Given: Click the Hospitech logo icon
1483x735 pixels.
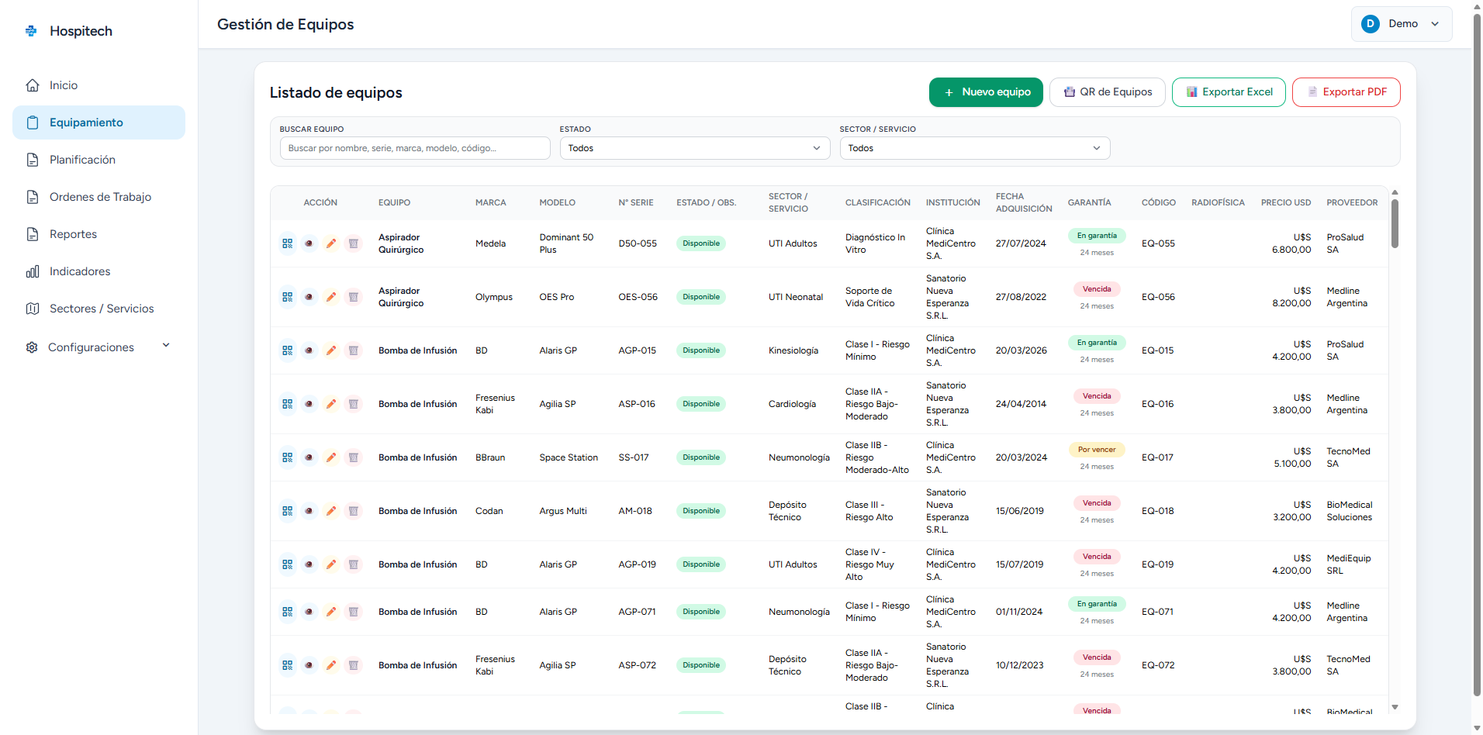Looking at the screenshot, I should coord(31,31).
